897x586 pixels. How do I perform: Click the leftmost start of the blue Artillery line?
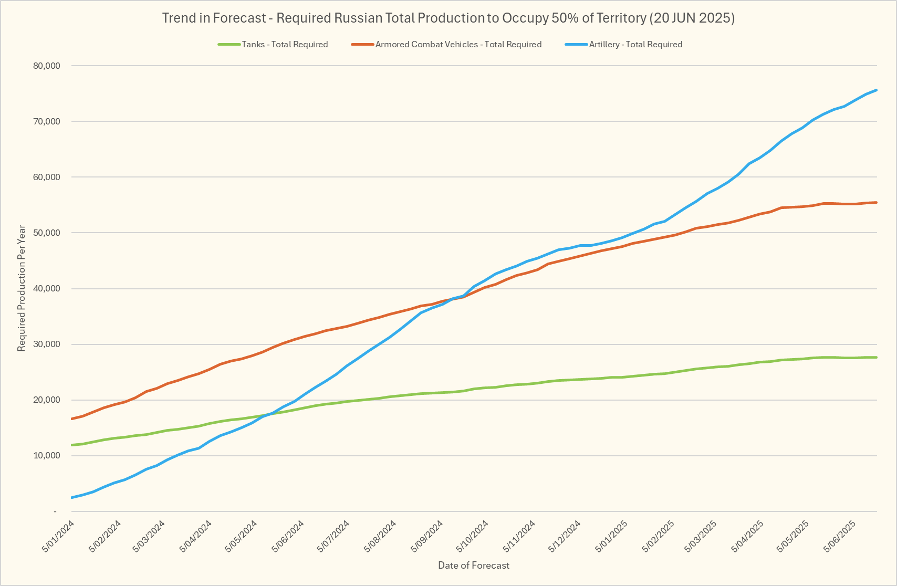[x=72, y=497]
